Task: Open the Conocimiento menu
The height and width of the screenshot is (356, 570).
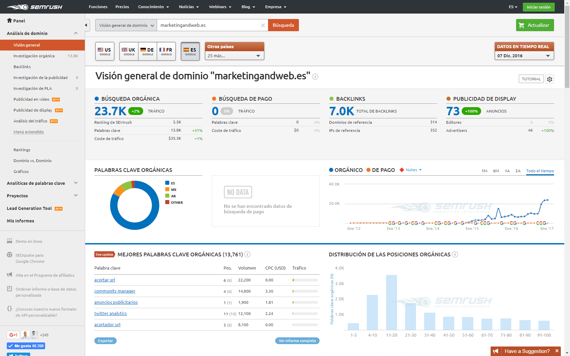Action: tap(153, 7)
